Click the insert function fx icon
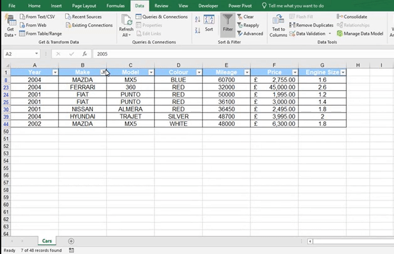Viewport: 394px width, 254px height. point(84,54)
